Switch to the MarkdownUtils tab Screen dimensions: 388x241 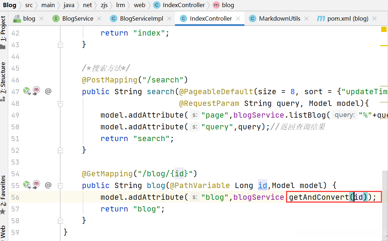tap(279, 18)
